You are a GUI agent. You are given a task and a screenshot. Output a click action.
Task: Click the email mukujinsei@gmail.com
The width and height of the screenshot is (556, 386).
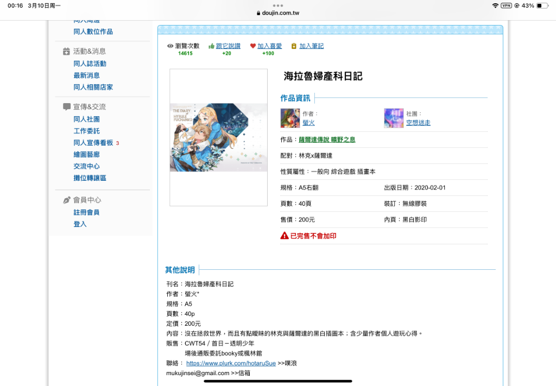198,373
